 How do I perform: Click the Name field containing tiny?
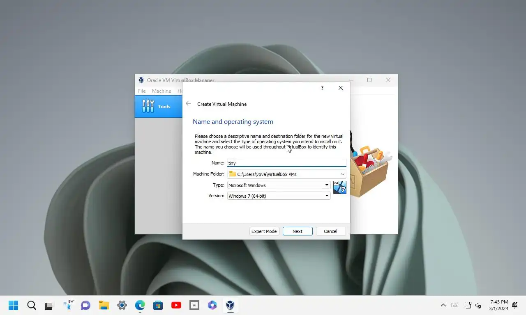click(x=287, y=163)
